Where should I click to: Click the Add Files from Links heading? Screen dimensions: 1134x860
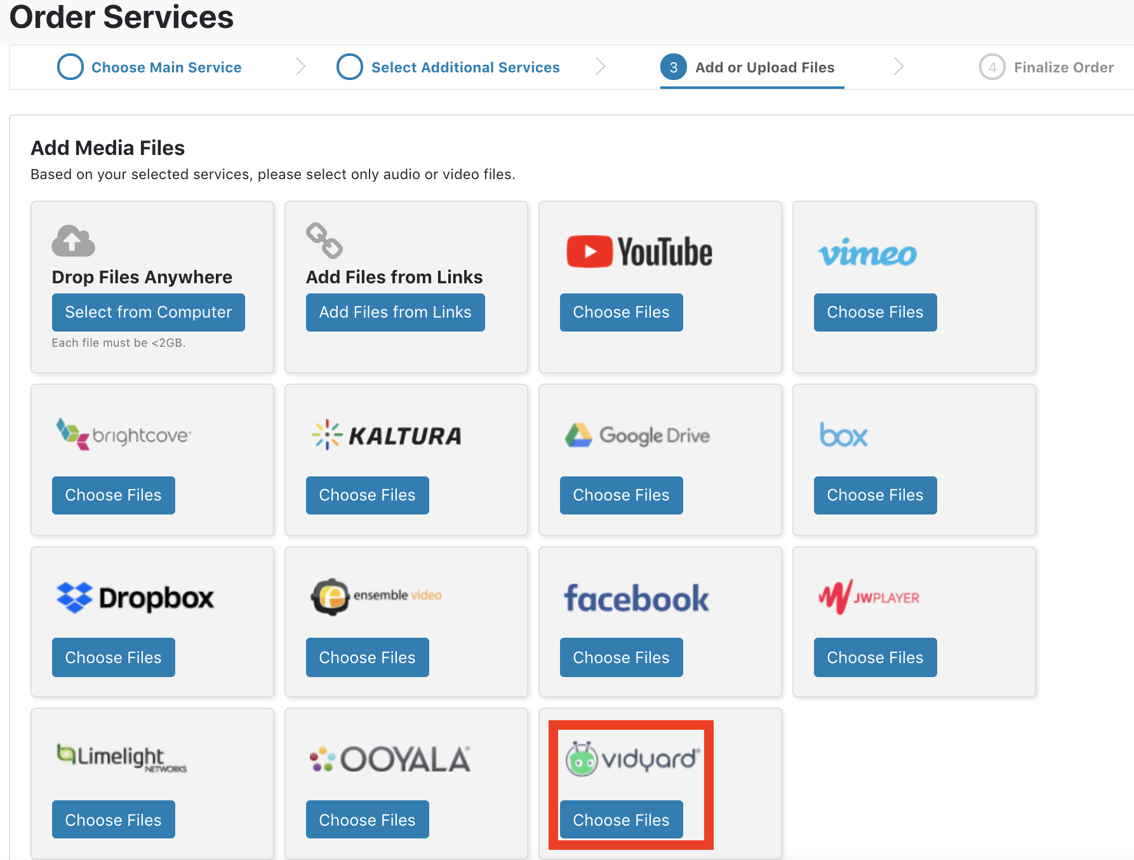click(394, 277)
